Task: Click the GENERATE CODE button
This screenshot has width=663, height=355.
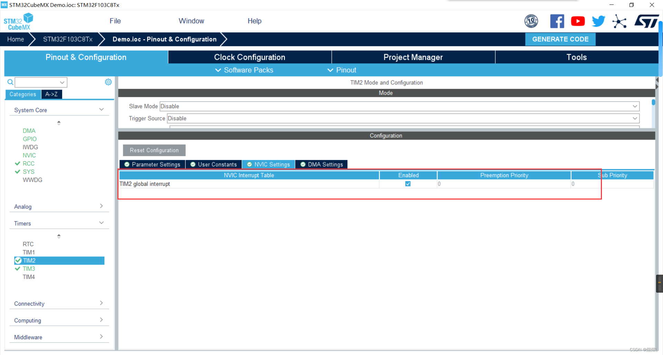Action: click(560, 39)
